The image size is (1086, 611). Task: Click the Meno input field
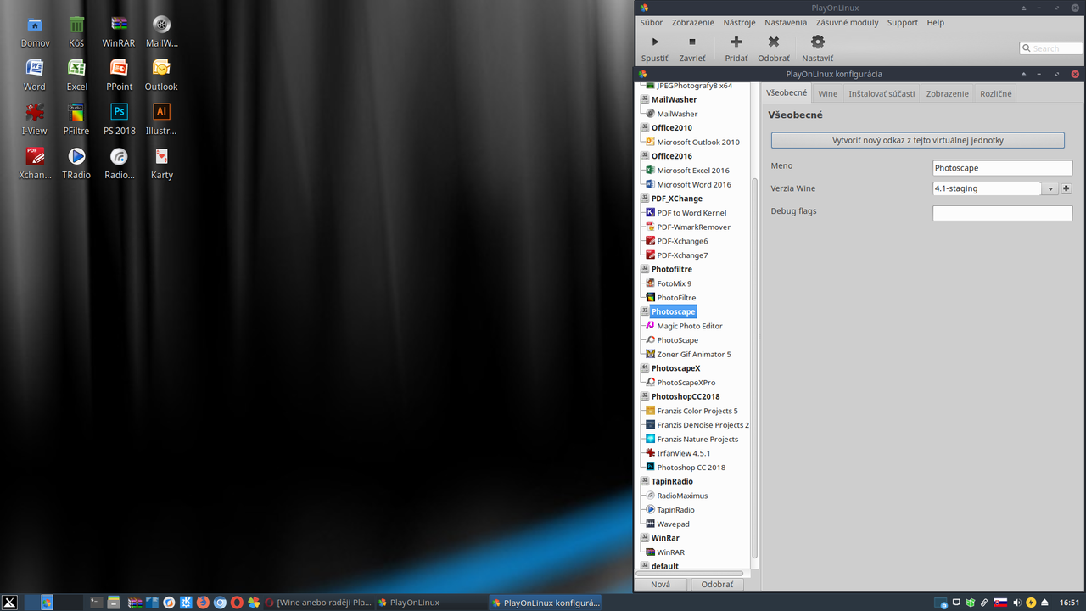pyautogui.click(x=1002, y=168)
